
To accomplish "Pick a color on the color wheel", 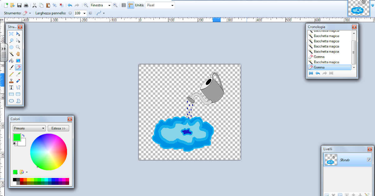I will click(48, 152).
